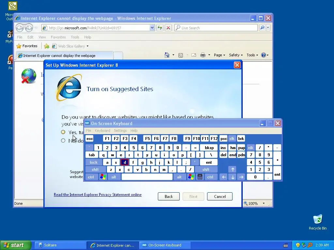
Task: Click the security shield tray icon
Action: coord(298,245)
